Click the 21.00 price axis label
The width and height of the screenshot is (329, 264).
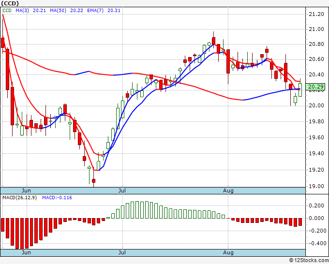coord(316,29)
